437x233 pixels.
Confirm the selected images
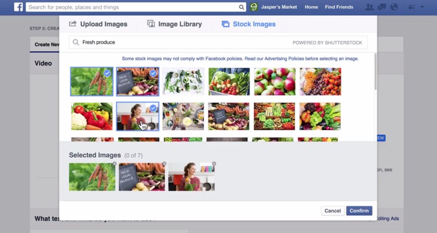[x=359, y=211]
